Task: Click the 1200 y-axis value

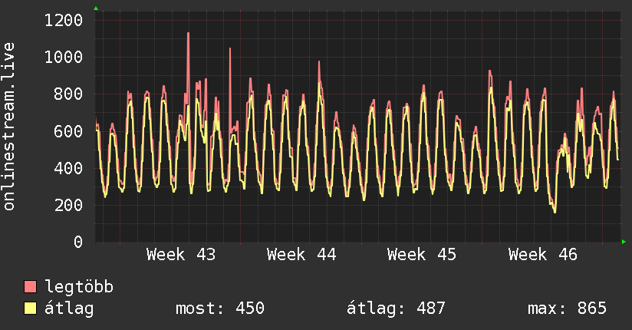Action: 64,20
